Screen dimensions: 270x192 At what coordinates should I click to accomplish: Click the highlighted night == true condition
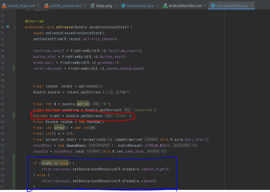55,163
